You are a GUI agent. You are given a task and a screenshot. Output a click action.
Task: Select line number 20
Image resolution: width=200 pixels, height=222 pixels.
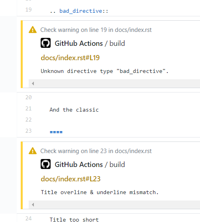click(28, 97)
